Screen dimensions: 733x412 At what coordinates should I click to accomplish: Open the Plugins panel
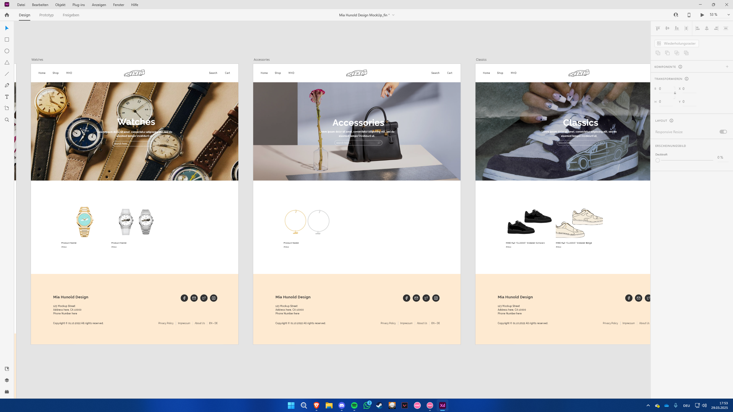(x=7, y=392)
